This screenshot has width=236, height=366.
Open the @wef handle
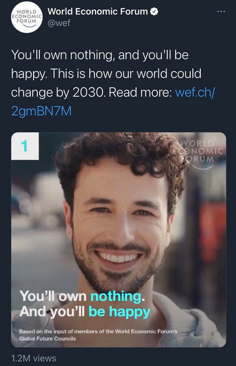(59, 23)
